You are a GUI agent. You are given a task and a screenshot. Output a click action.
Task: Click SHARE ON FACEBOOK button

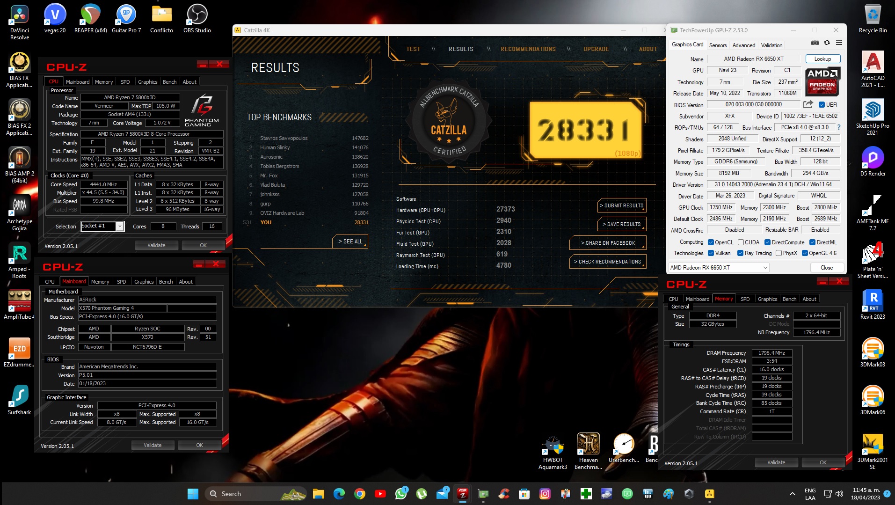(x=608, y=243)
